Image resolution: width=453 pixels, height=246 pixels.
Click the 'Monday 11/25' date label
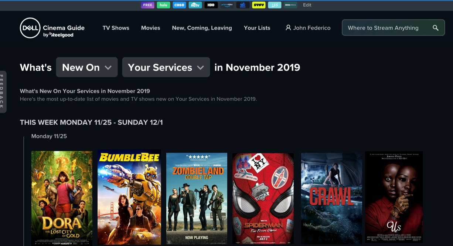(x=49, y=136)
